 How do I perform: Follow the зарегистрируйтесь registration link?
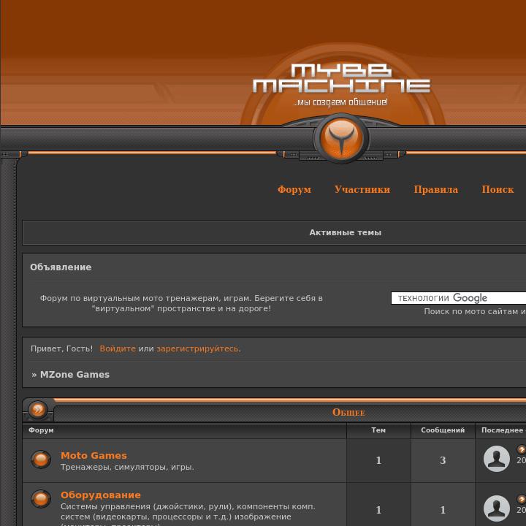197,348
